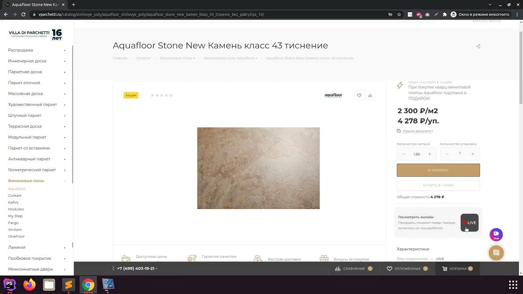The width and height of the screenshot is (523, 294).
Task: Add product to comparison chart icon
Action: (x=370, y=96)
